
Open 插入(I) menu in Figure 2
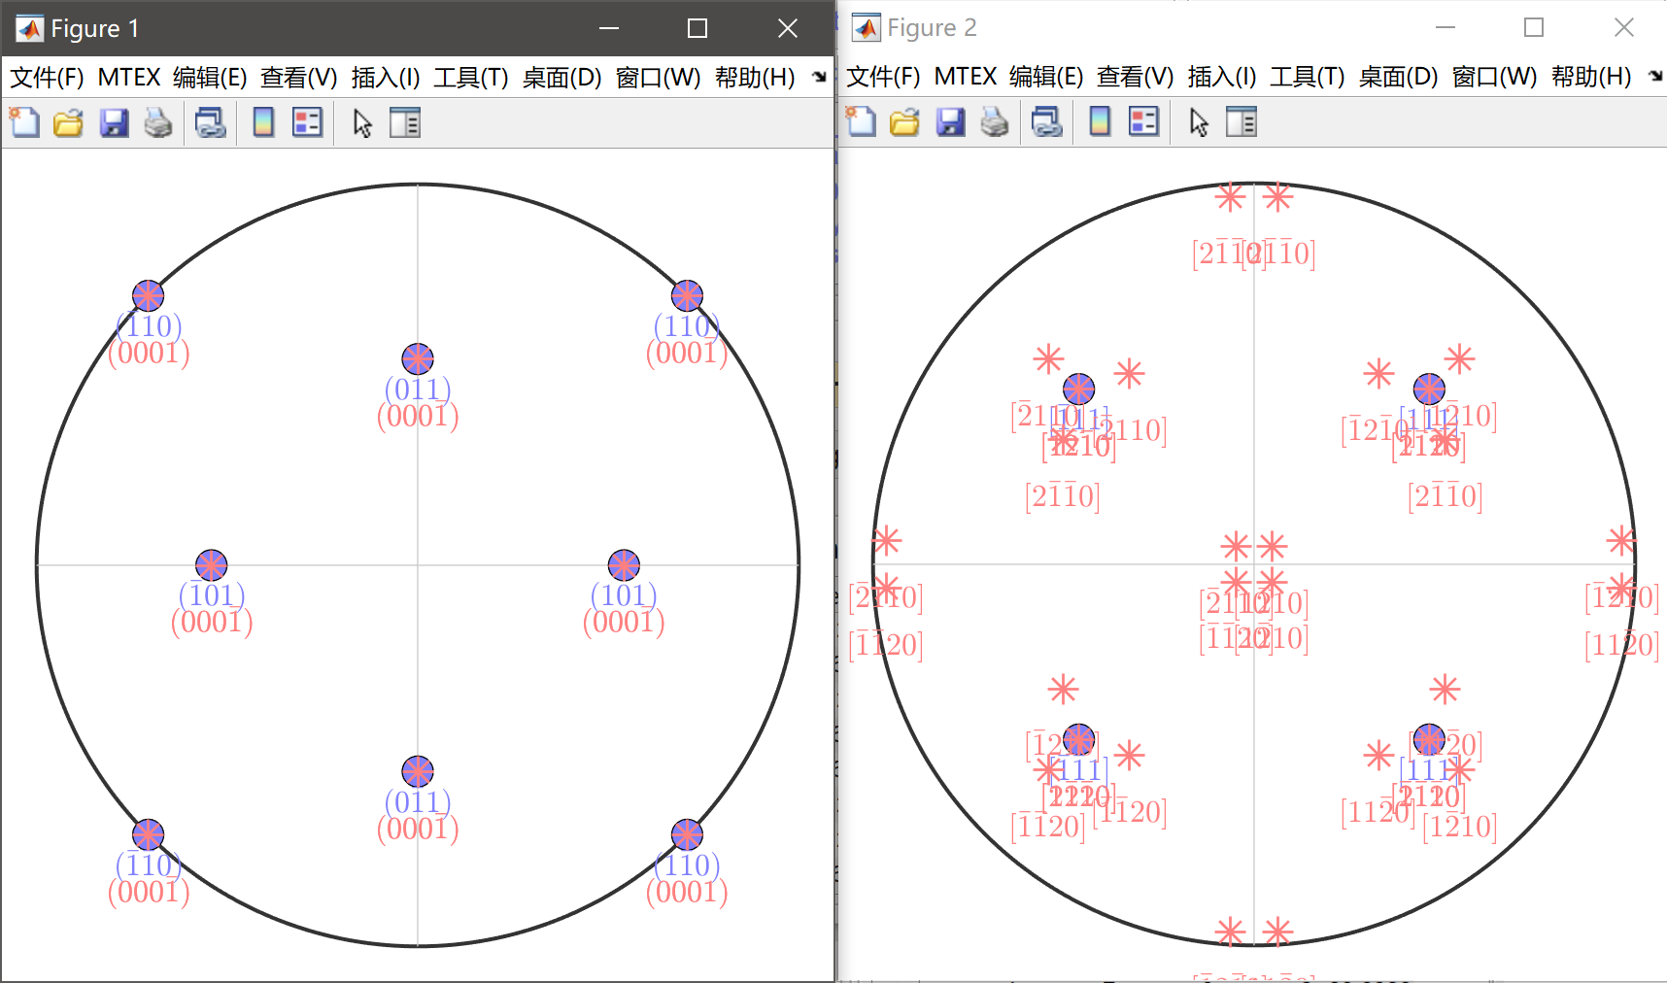1222,77
